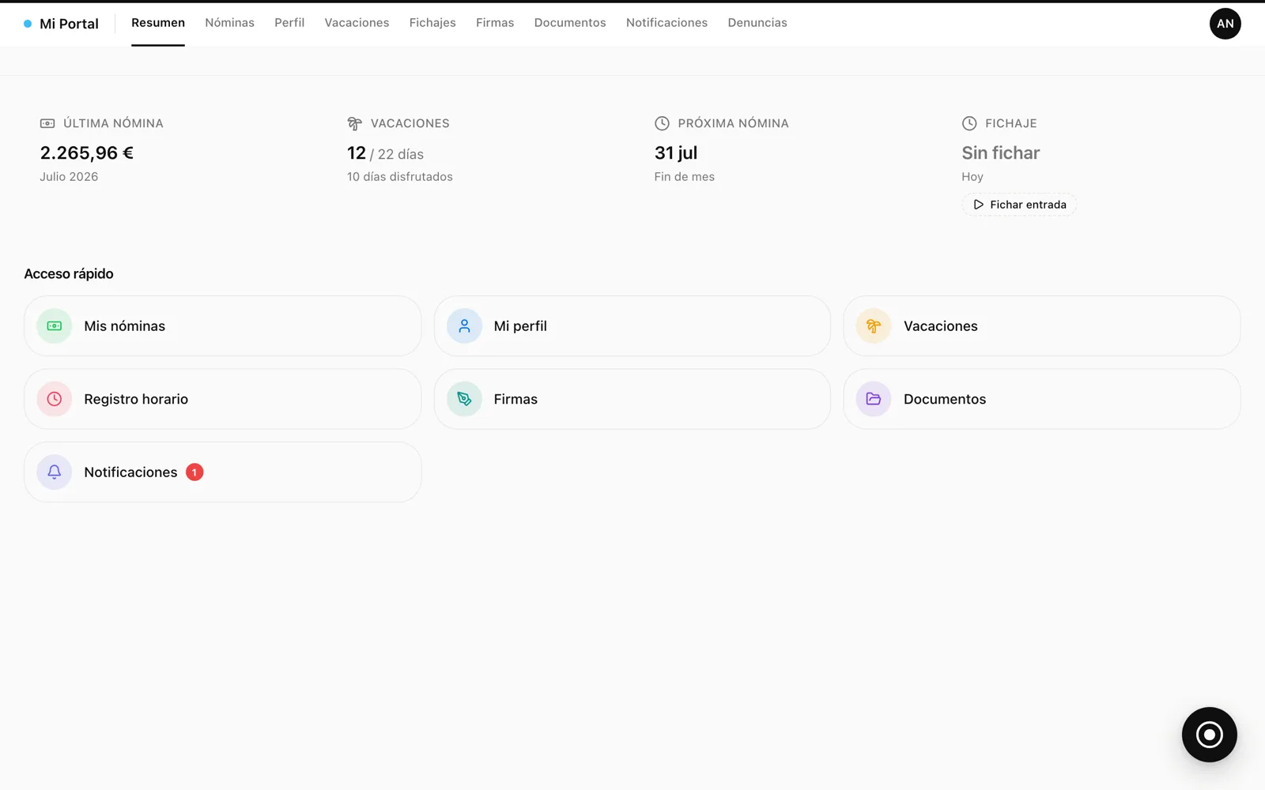Image resolution: width=1265 pixels, height=790 pixels.
Task: Go to the Denuncias tab
Action: pos(757,23)
